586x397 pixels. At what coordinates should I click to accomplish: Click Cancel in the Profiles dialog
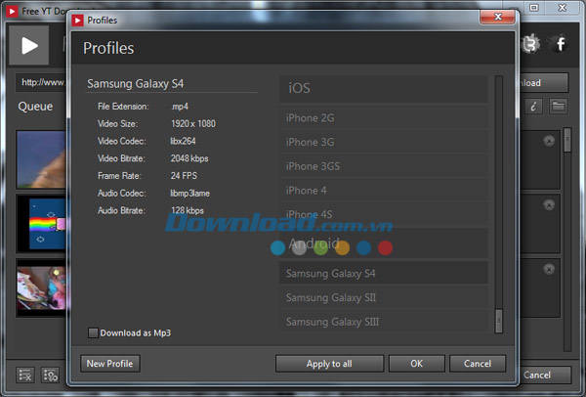[478, 364]
